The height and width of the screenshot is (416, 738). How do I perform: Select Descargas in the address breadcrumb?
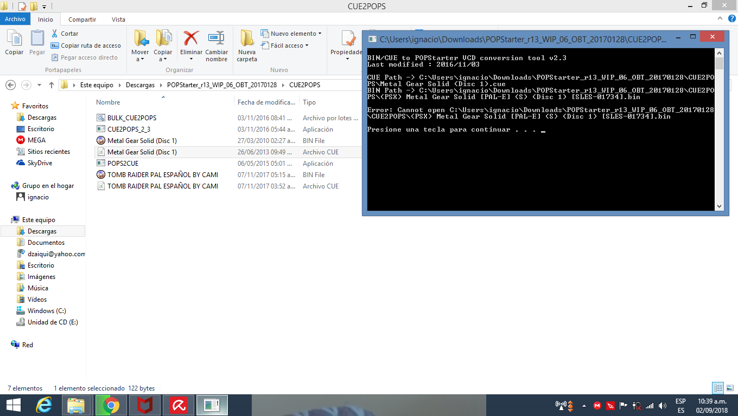coord(140,85)
